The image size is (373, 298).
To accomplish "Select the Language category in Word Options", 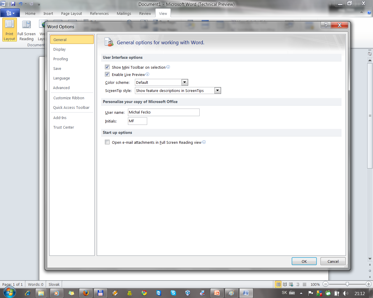I will tap(72, 78).
